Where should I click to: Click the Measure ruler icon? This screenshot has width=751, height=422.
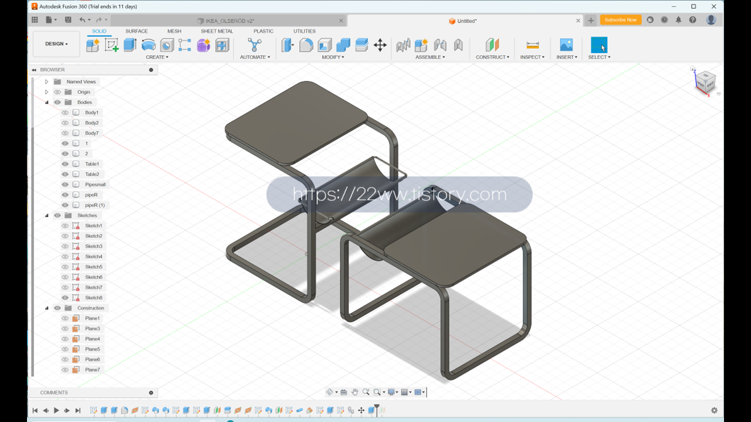tap(533, 45)
